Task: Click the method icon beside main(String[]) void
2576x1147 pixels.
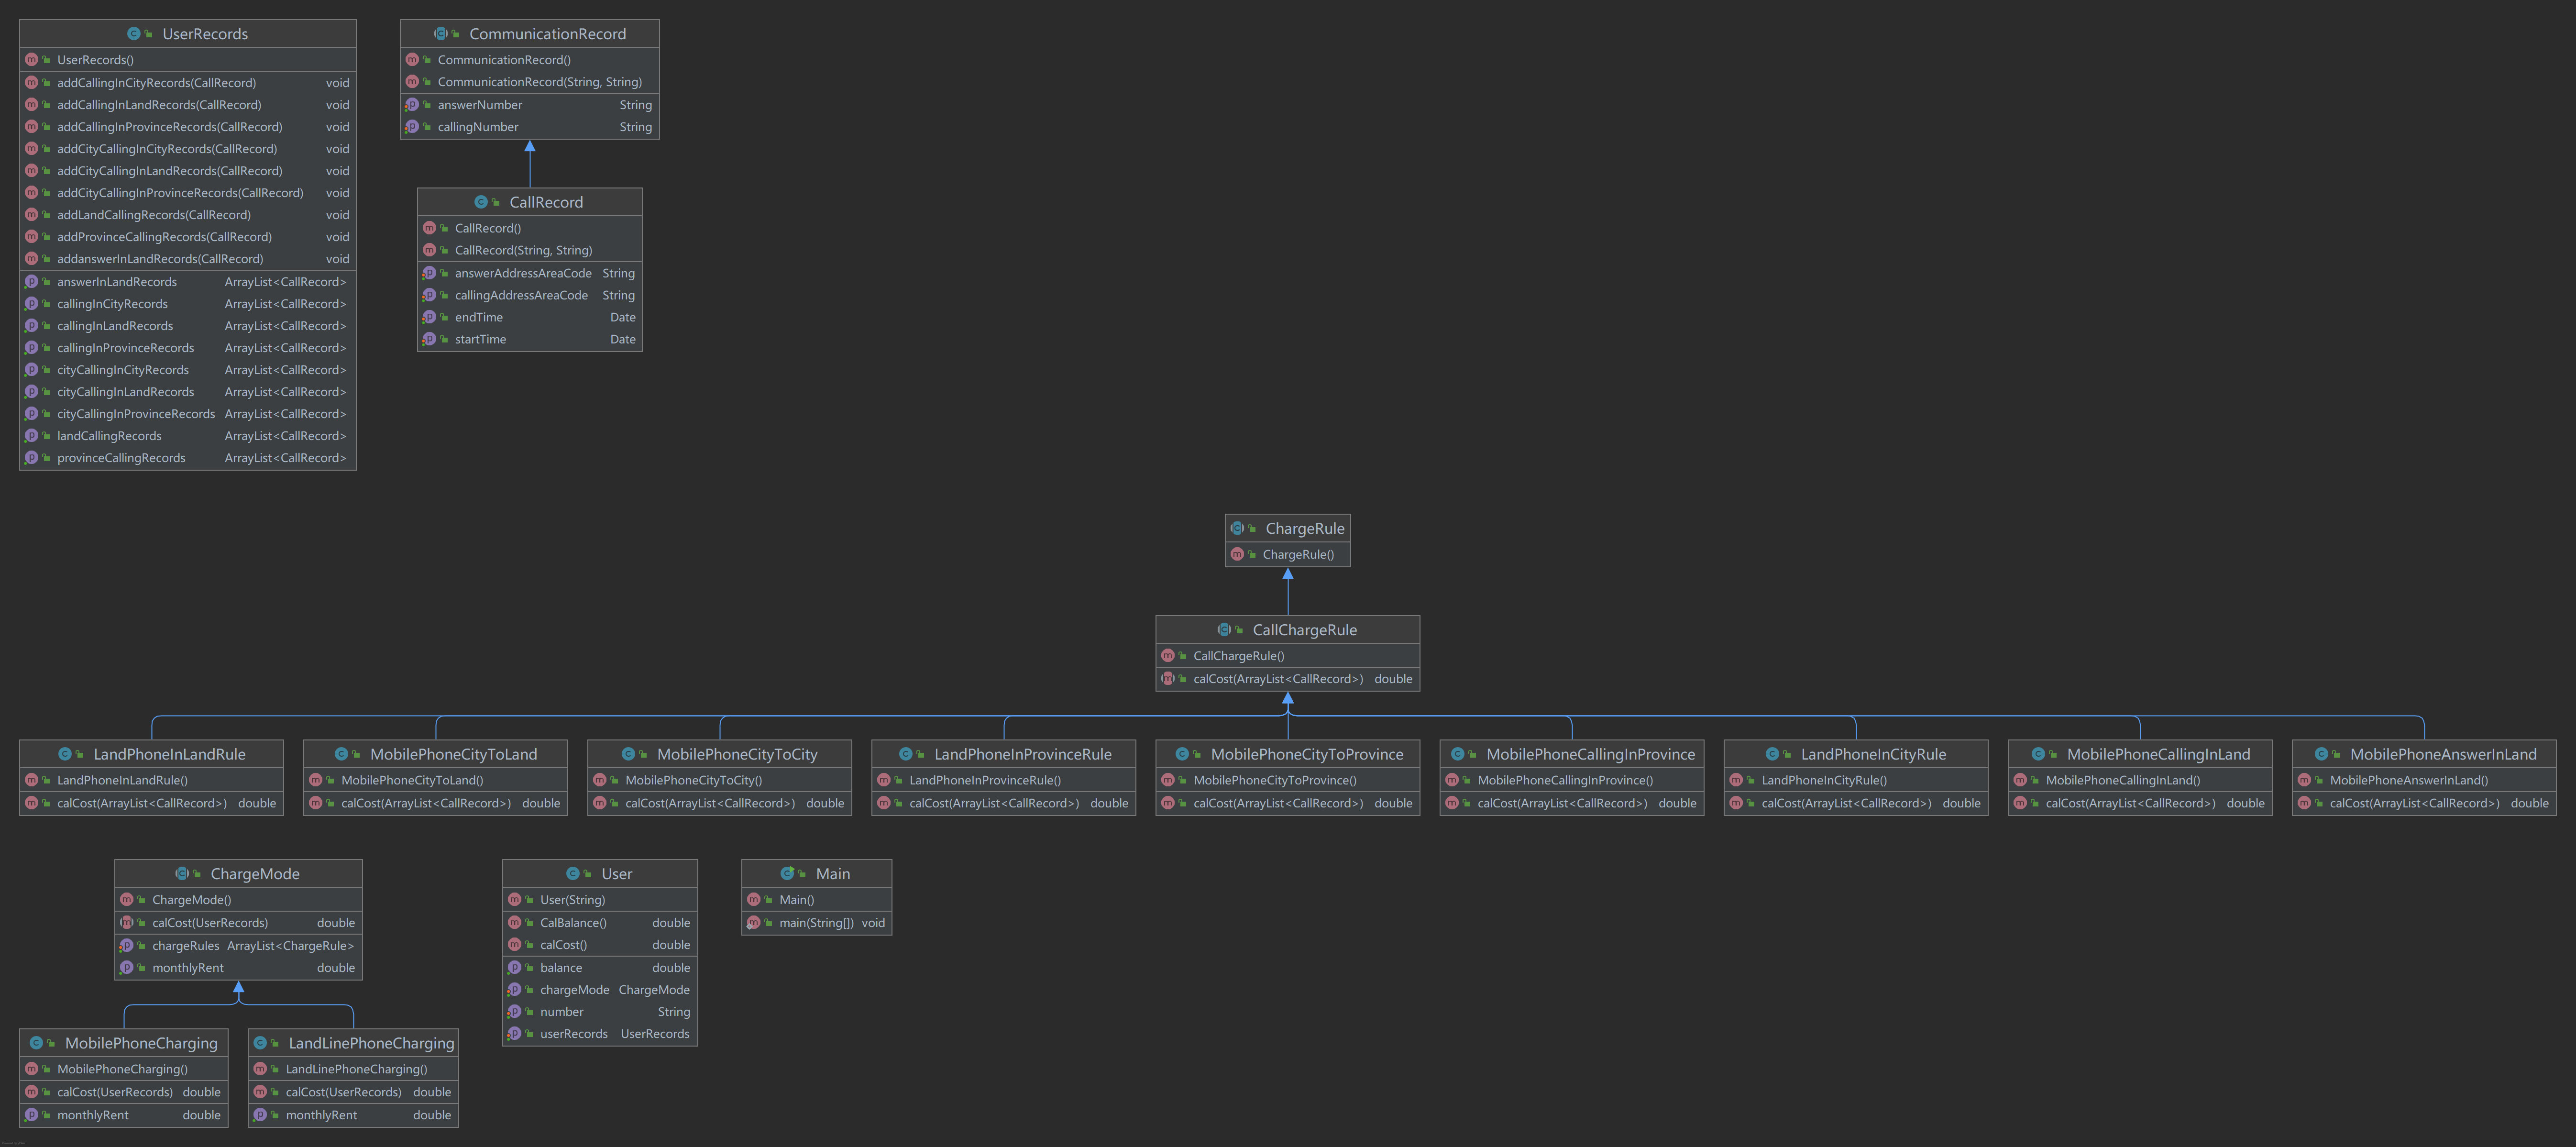Action: 753,923
